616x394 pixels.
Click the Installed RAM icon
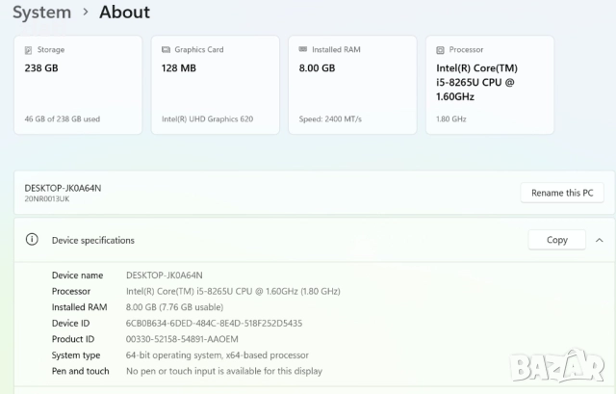click(x=303, y=49)
